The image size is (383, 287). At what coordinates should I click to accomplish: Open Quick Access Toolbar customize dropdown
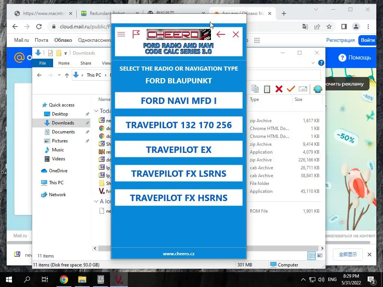(65, 53)
